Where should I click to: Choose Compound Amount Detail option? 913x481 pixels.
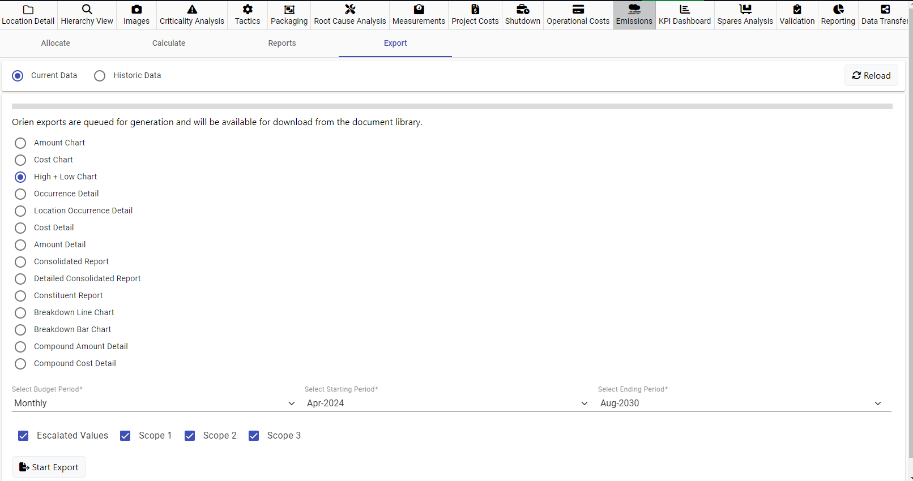pyautogui.click(x=20, y=347)
